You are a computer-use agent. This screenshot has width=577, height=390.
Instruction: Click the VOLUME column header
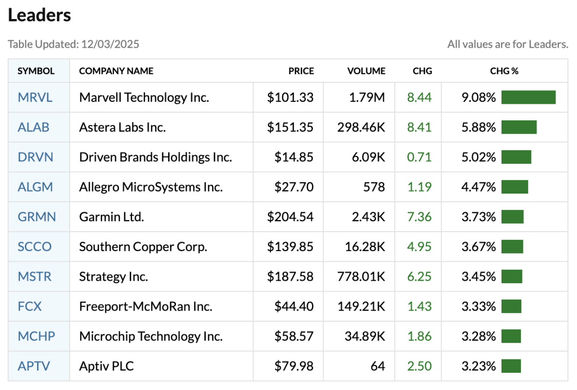(x=366, y=71)
